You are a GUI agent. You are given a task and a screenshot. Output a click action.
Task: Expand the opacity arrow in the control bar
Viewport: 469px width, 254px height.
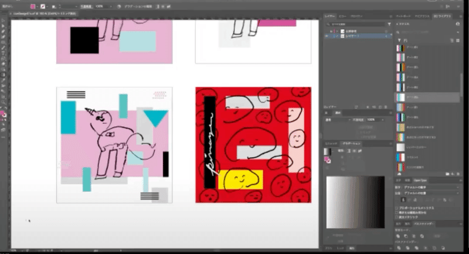[111, 6]
